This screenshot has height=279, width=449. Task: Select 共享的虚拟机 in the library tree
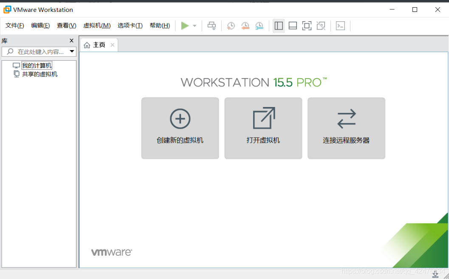pos(40,74)
